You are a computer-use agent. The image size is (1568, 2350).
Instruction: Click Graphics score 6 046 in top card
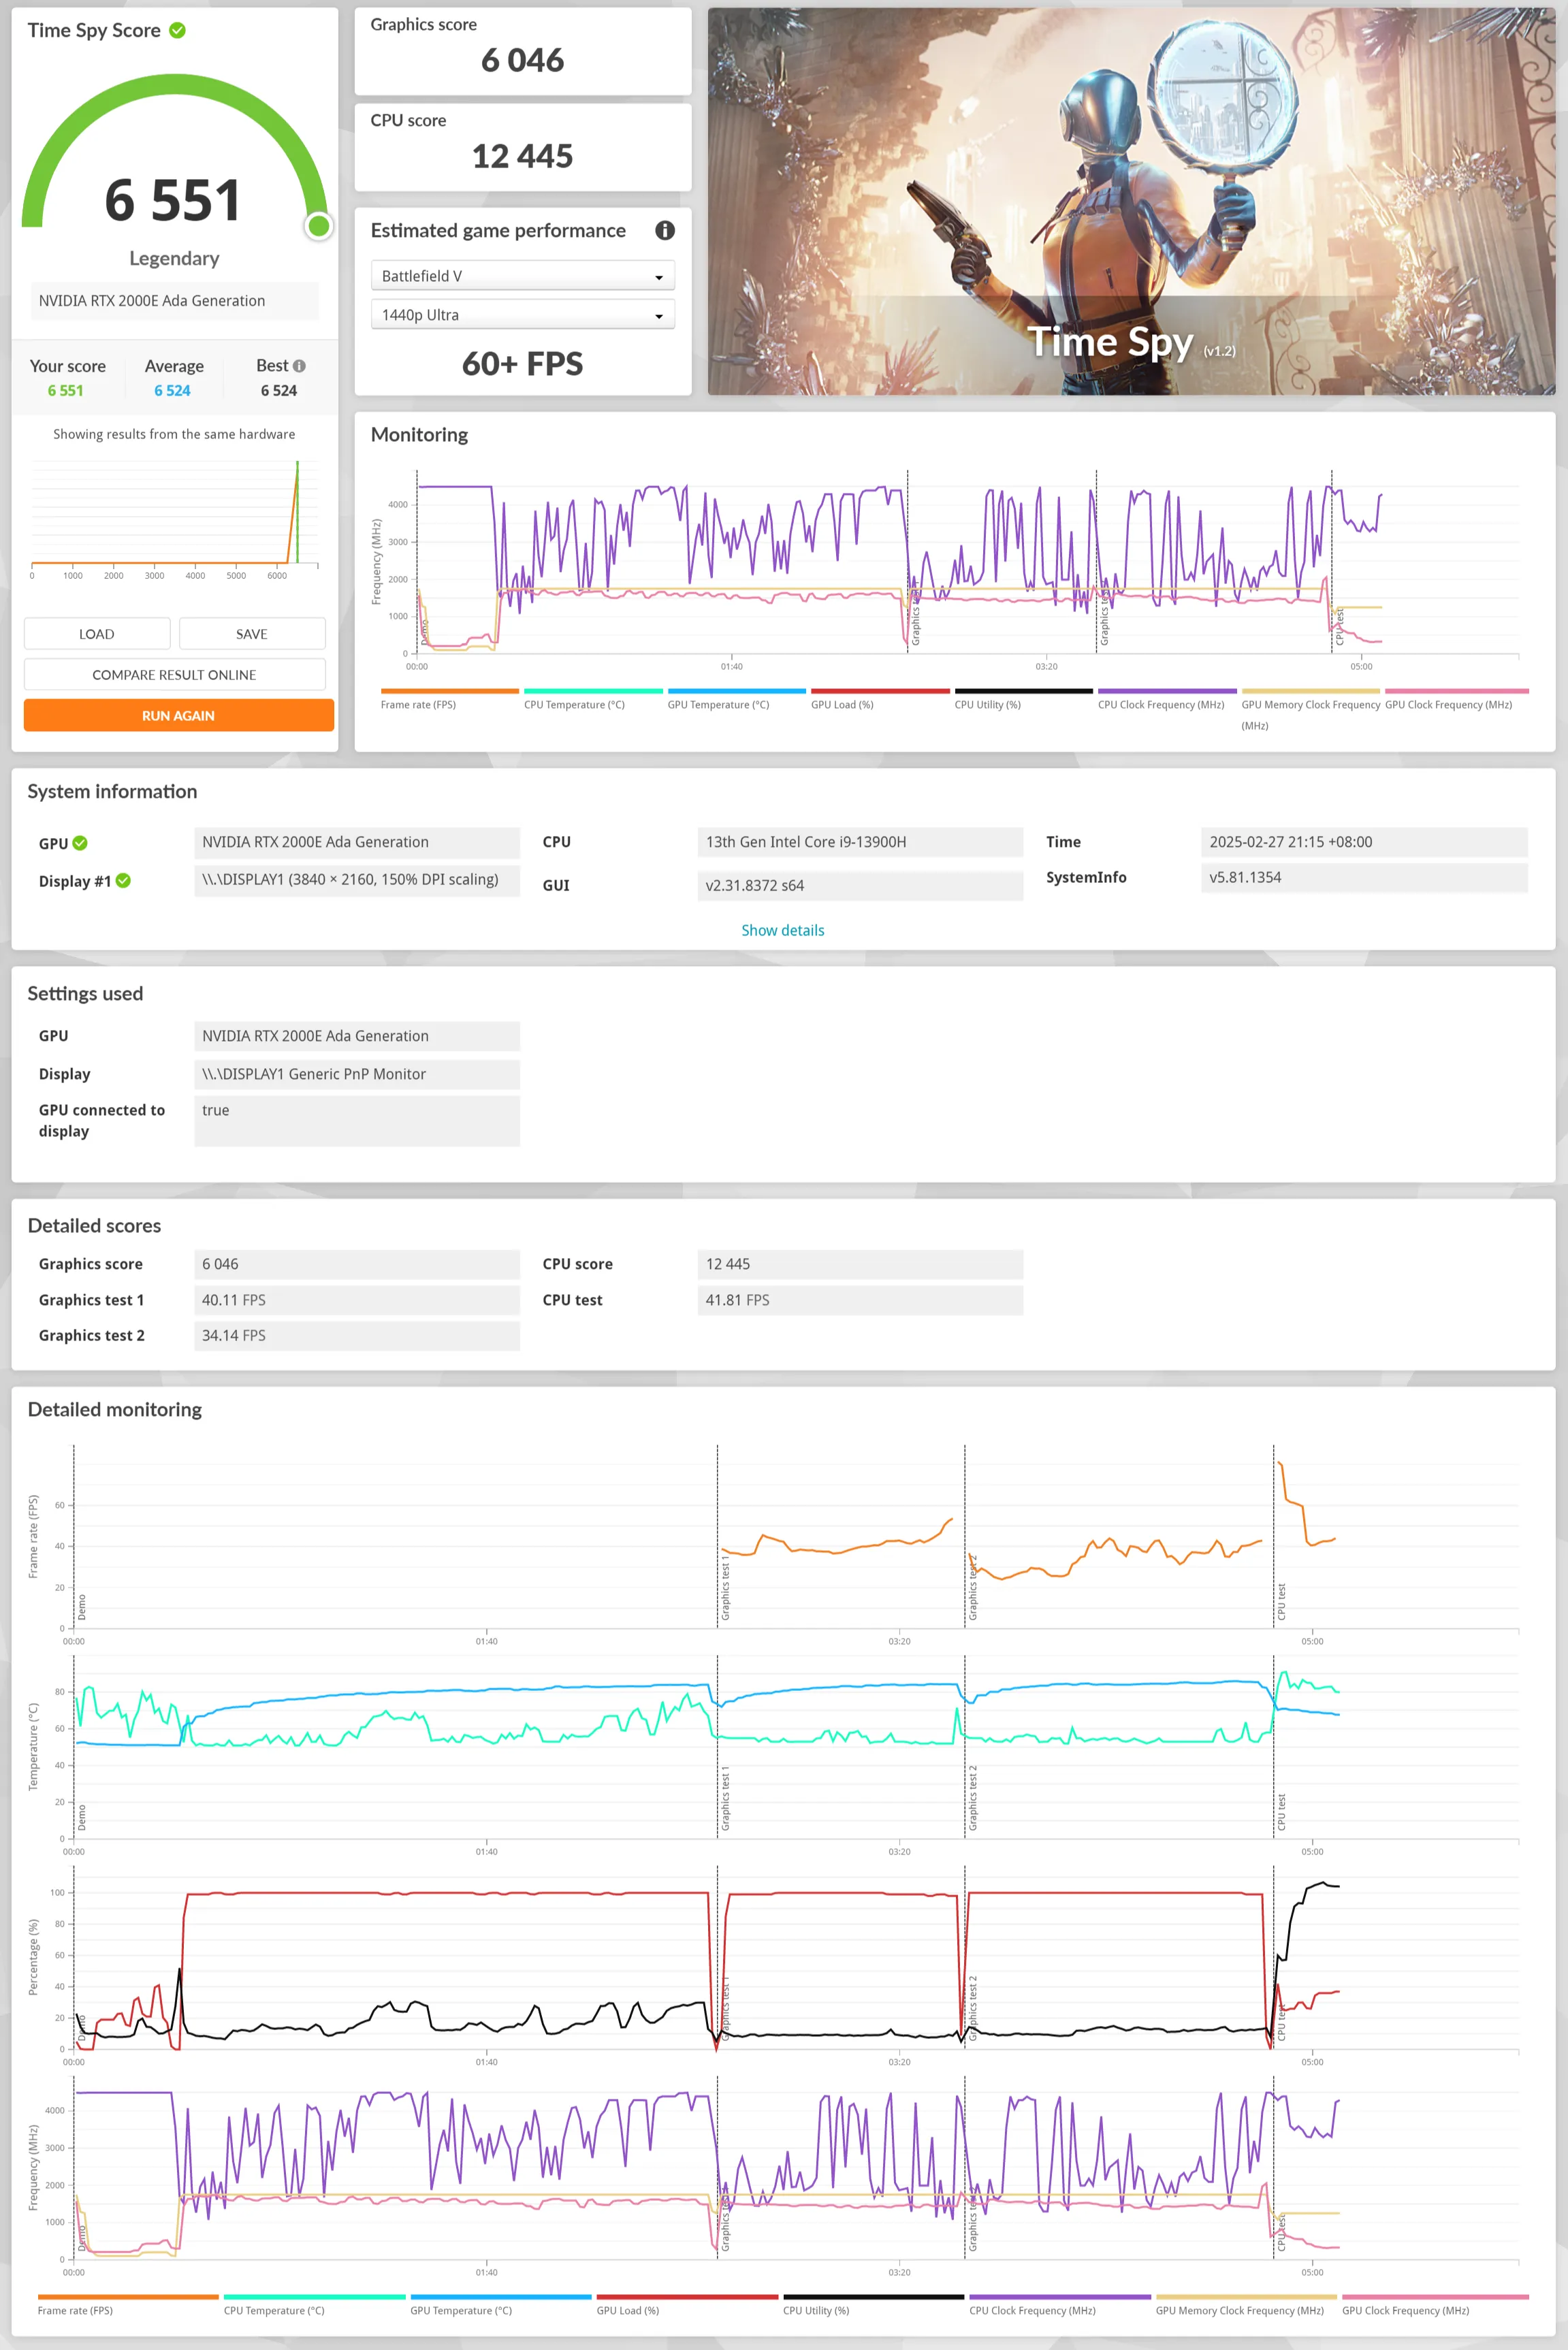tap(523, 60)
